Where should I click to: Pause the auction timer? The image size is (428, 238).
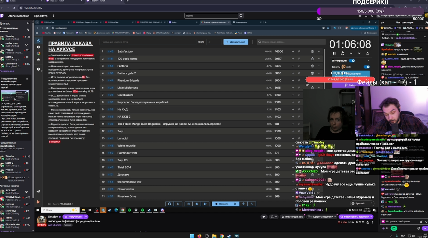coord(334,53)
